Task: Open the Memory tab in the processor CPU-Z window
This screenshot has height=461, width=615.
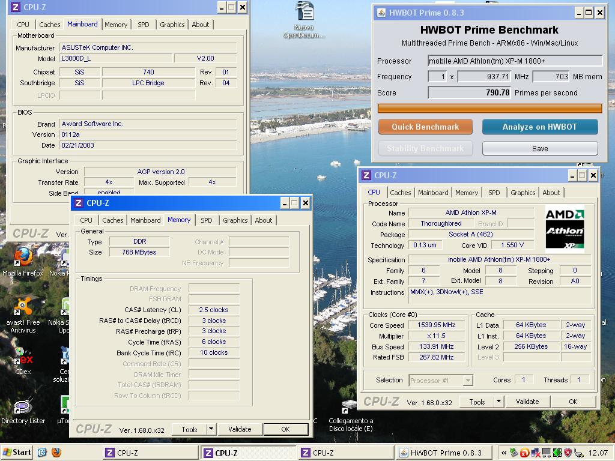Action: pos(466,193)
